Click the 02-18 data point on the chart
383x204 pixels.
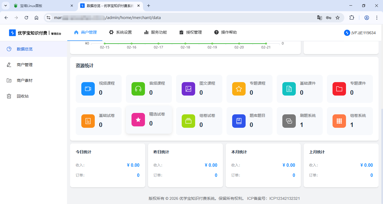coord(185,43)
